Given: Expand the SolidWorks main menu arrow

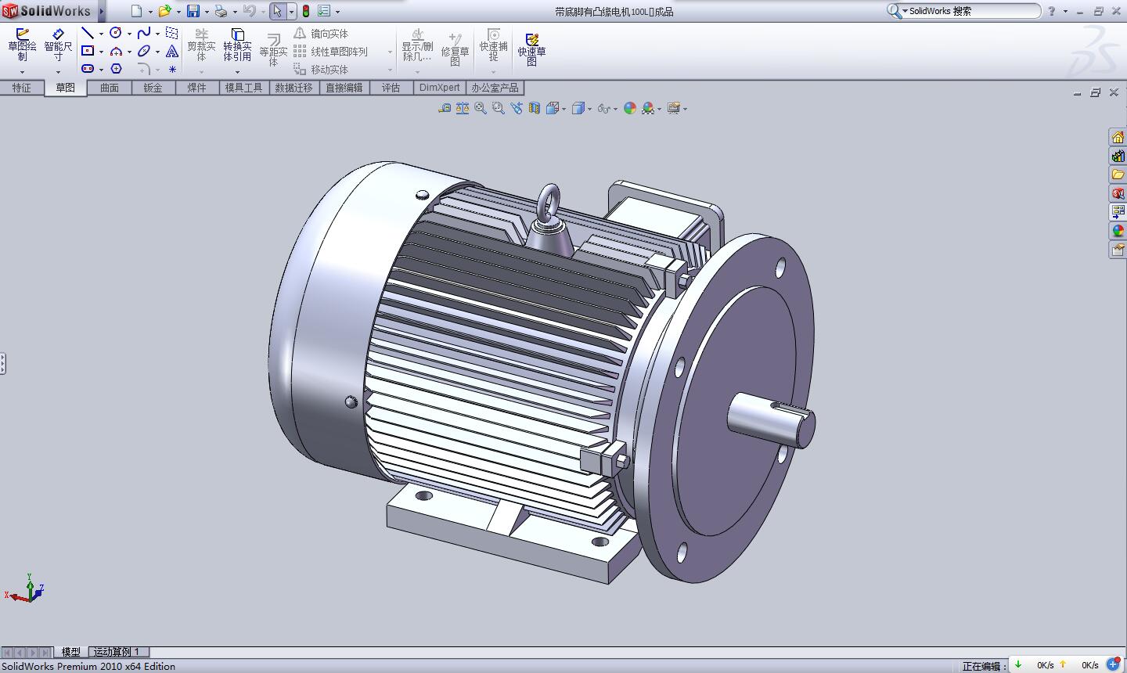Looking at the screenshot, I should pos(102,11).
